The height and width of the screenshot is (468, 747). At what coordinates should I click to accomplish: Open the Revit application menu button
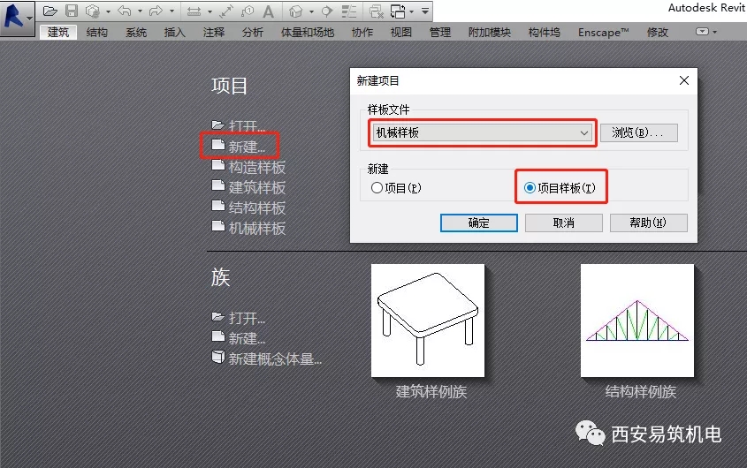pyautogui.click(x=17, y=18)
